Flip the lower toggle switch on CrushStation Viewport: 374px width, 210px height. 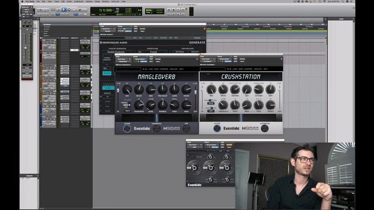pyautogui.click(x=211, y=108)
